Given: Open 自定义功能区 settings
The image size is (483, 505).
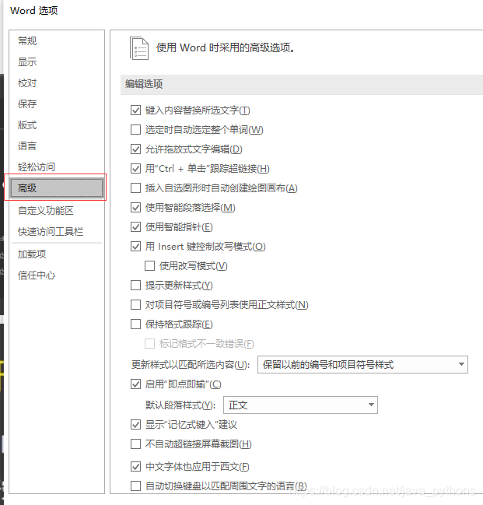Looking at the screenshot, I should tap(46, 210).
